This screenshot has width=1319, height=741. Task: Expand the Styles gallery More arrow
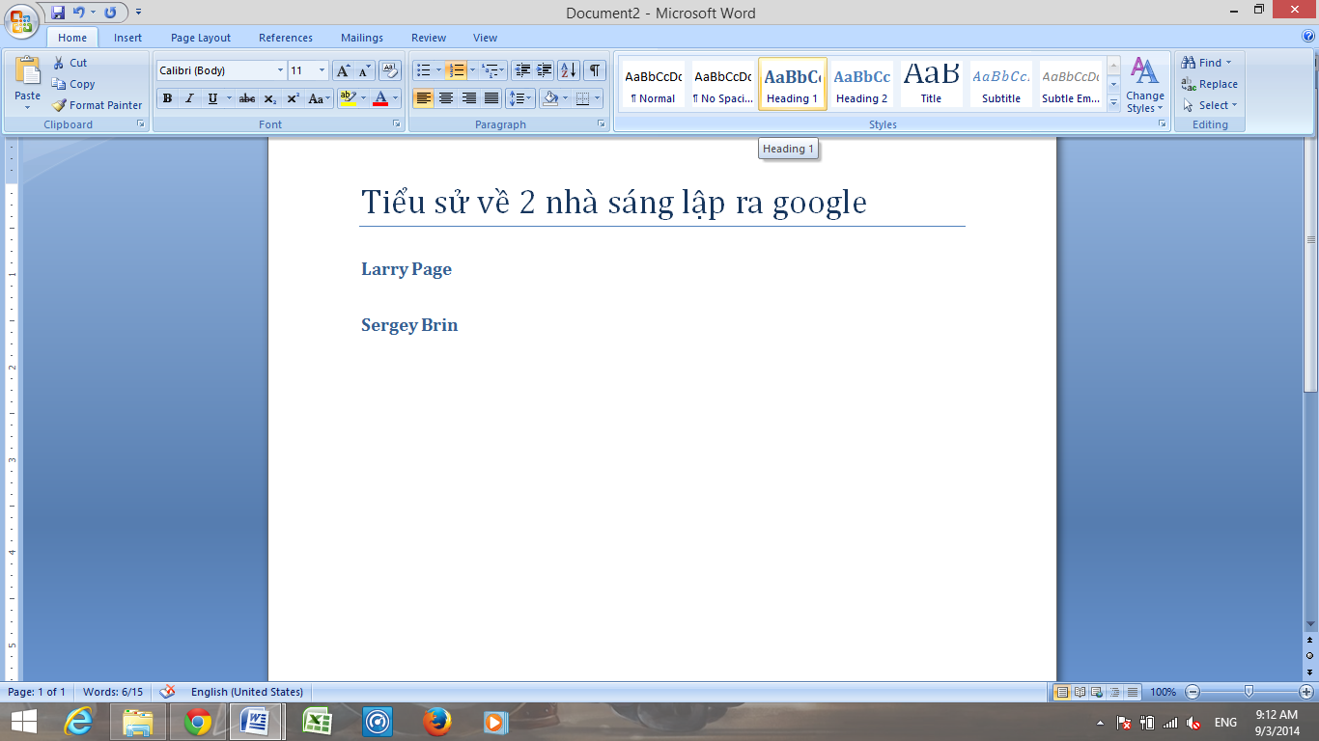[1113, 102]
